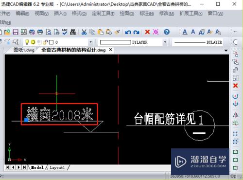The height and width of the screenshot is (180, 243).
Task: Open the 绘图(D) menu
Action: [x=127, y=14]
